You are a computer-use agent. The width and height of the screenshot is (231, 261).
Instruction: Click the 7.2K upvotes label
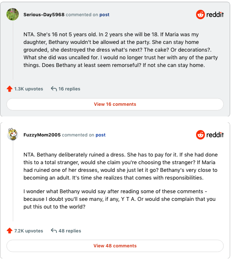tap(29, 231)
